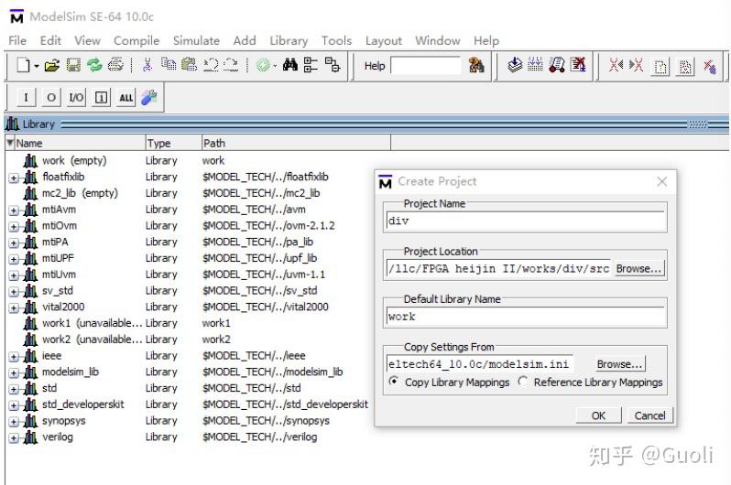Click the Cut scissors icon
This screenshot has width=731, height=485.
coord(147,65)
